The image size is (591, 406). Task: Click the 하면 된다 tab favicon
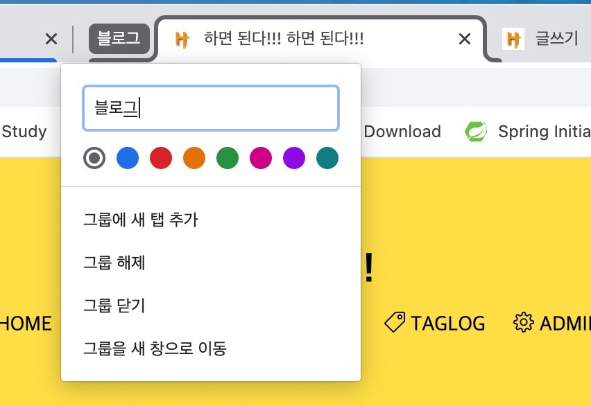click(182, 39)
